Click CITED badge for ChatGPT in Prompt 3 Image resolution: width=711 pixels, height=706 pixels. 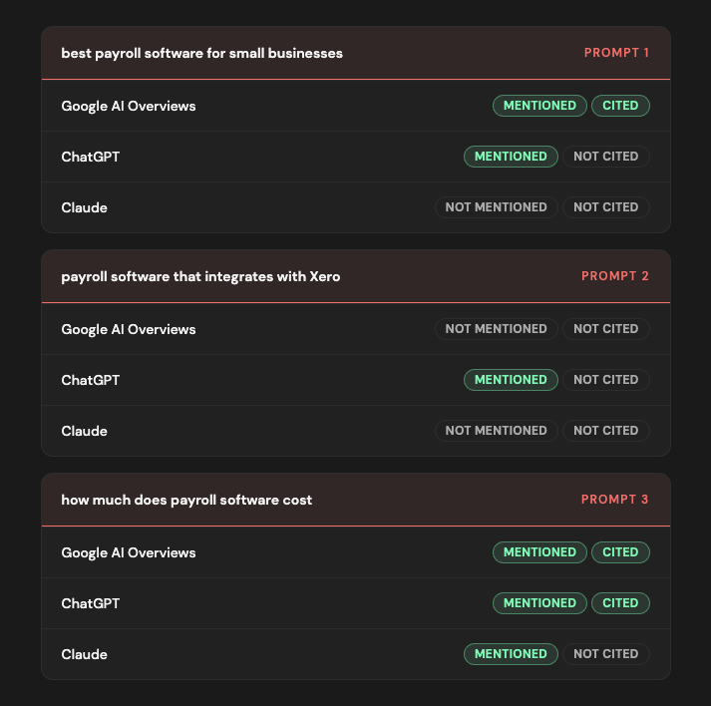pos(620,603)
